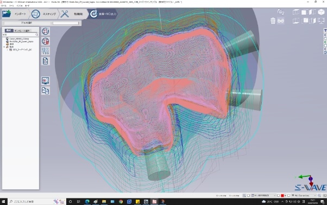Click the search field in project panel

[21, 35]
